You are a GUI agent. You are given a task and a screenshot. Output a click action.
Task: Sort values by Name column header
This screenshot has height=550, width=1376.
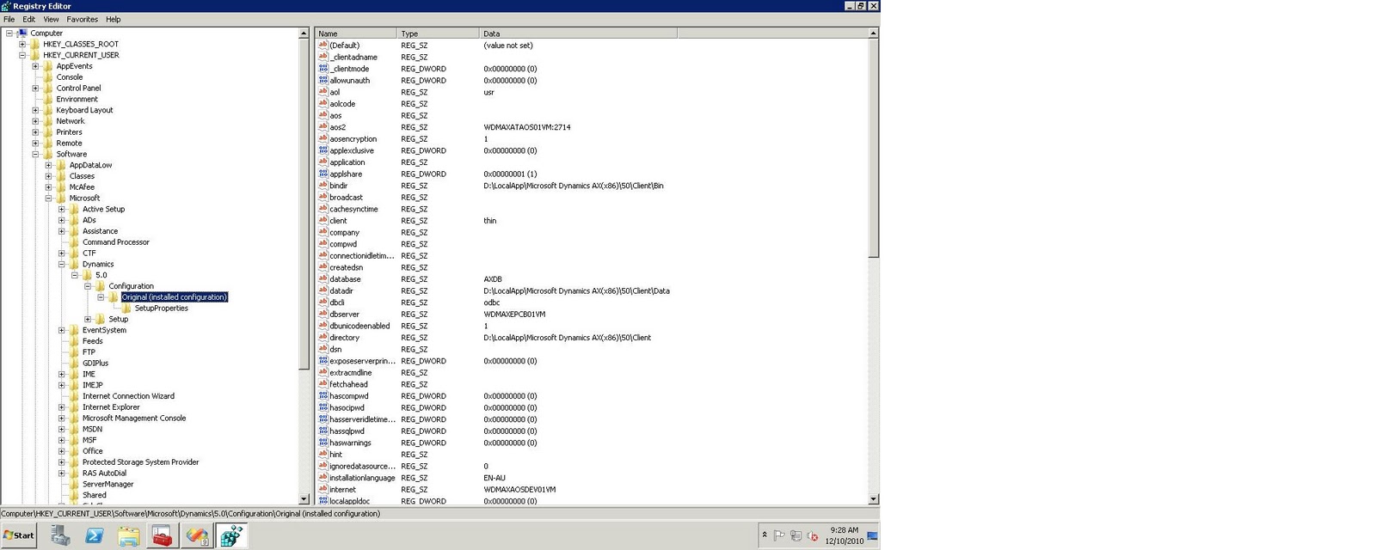[x=356, y=34]
